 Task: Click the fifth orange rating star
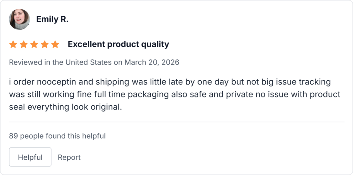(55, 44)
